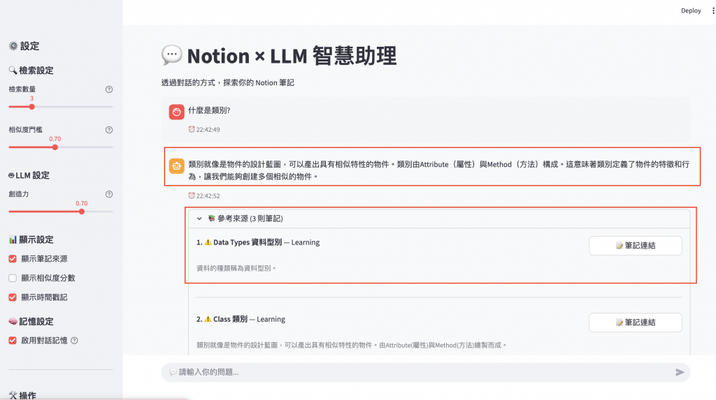Screen dimensions: 716x400
Task: Show help for 創造力 setting
Action: 108,194
